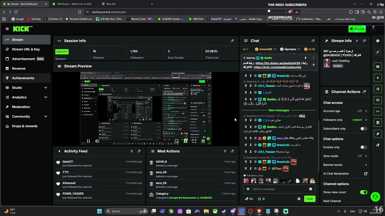The image size is (385, 216).
Task: Open Stream URL & Key page
Action: [x=26, y=49]
